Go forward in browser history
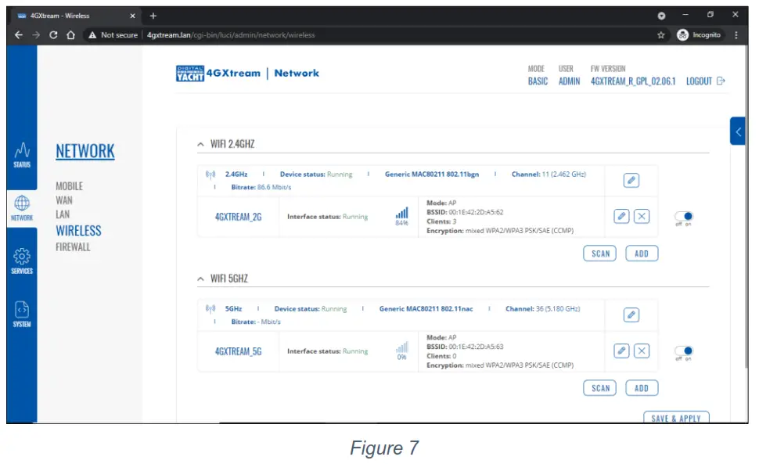759x464 pixels. (x=36, y=35)
